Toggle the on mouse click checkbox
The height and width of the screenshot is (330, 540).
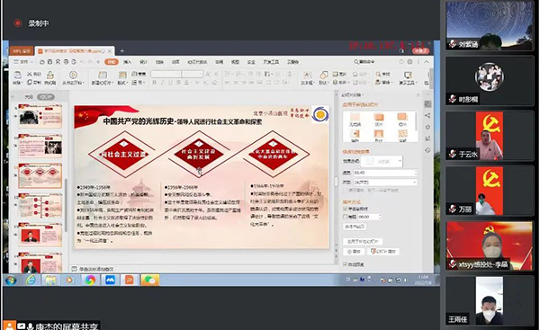[x=346, y=209]
